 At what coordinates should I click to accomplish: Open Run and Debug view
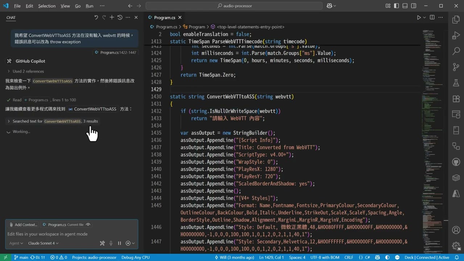pos(456,36)
